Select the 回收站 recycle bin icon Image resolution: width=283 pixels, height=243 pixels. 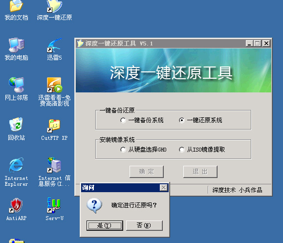click(x=16, y=129)
